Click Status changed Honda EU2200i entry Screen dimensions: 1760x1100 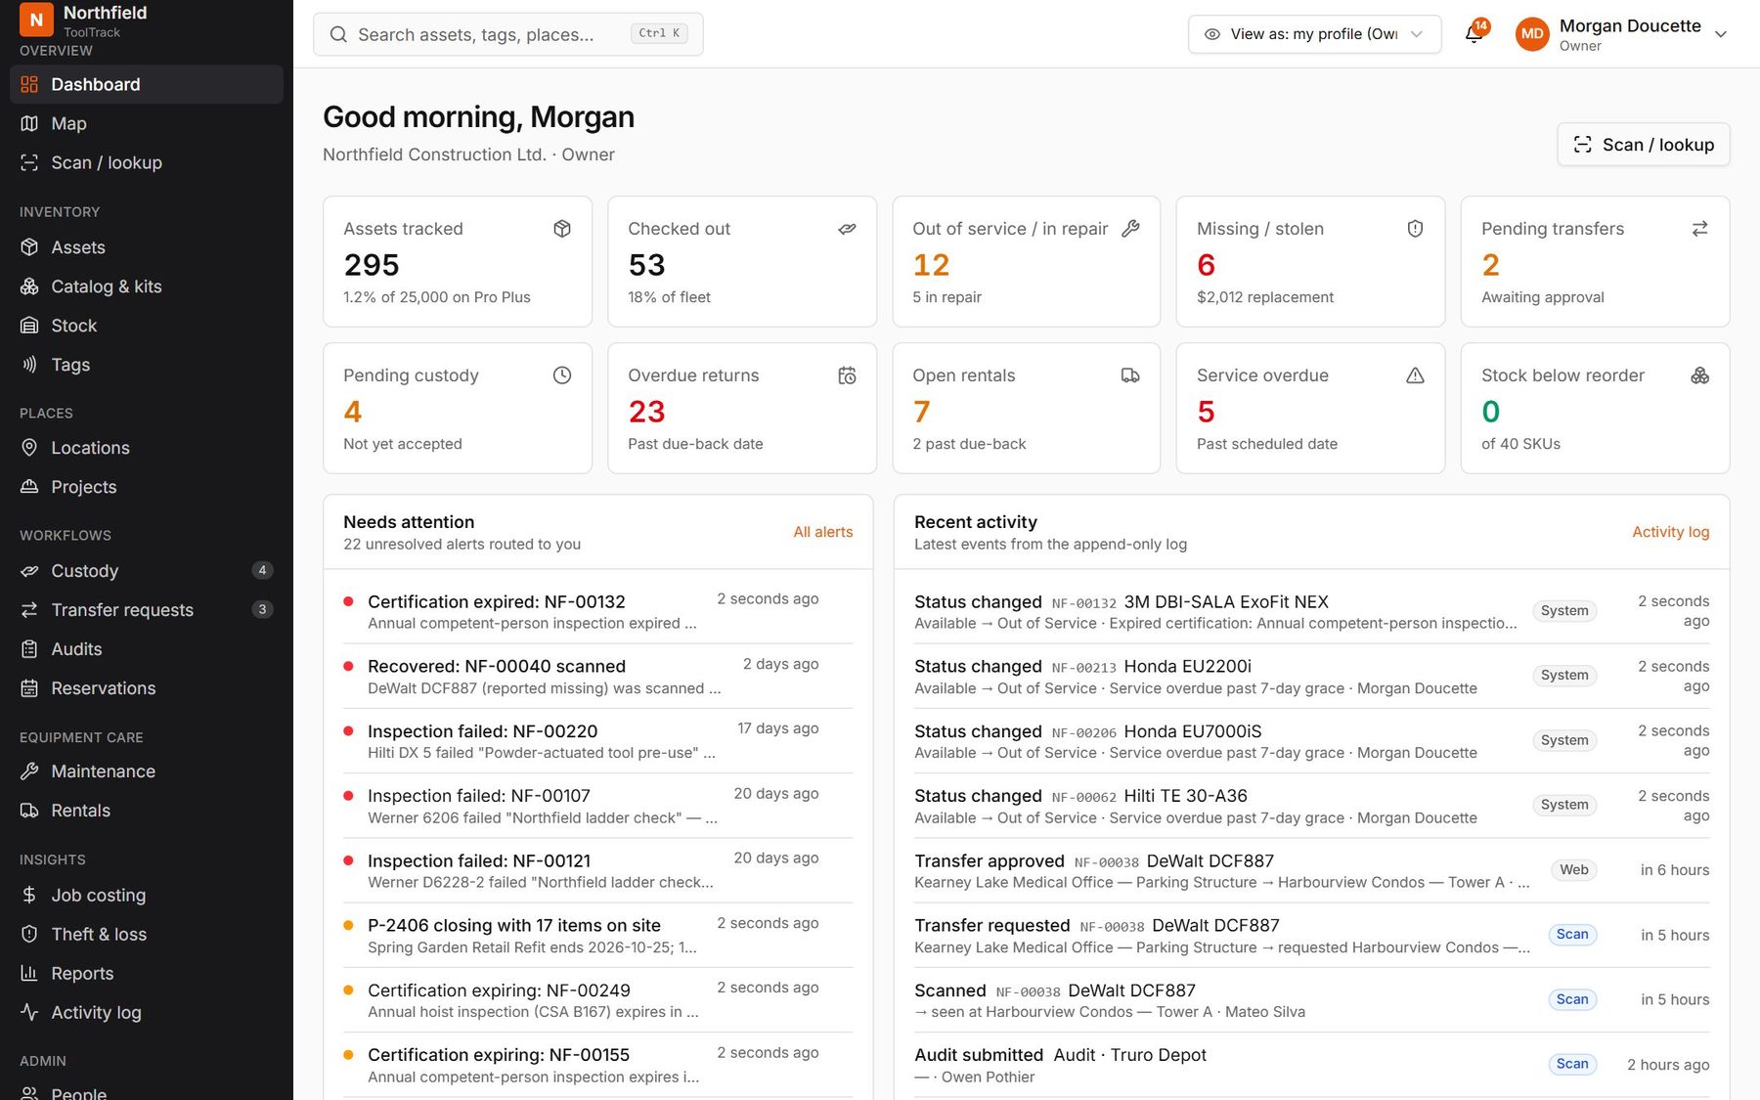(1311, 677)
